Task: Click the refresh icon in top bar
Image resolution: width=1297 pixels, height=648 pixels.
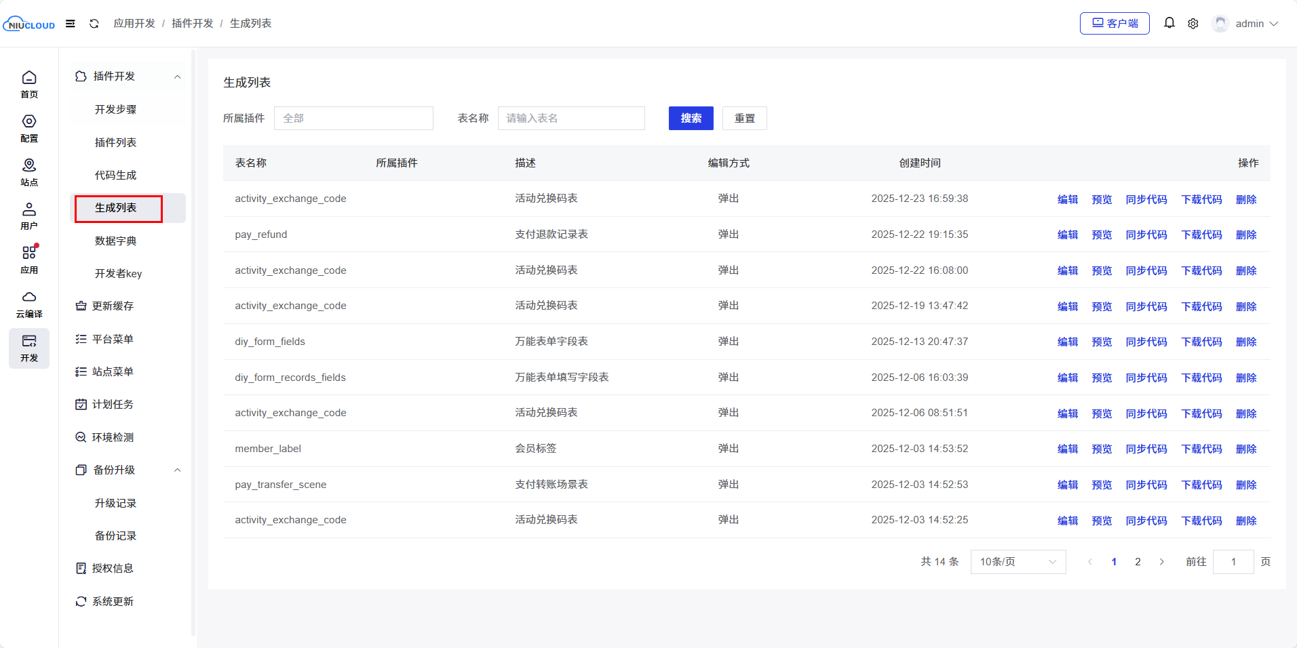Action: (x=94, y=24)
